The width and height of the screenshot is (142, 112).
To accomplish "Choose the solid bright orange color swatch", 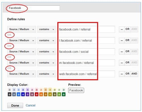I will pos(41,94).
